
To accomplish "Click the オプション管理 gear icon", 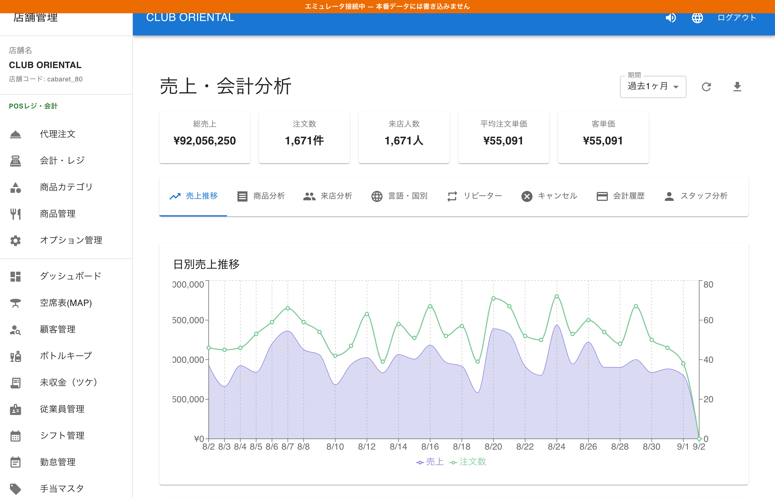I will 15,240.
